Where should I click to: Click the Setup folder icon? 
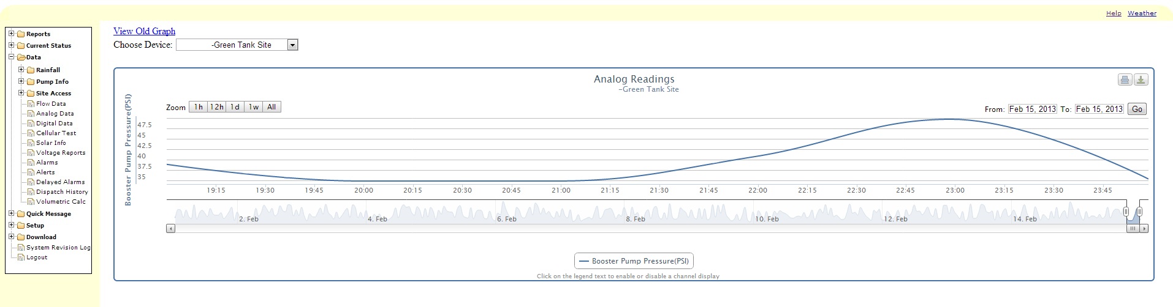21,226
